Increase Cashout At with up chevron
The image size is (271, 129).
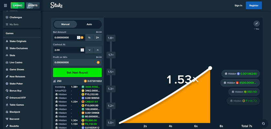click(x=97, y=50)
